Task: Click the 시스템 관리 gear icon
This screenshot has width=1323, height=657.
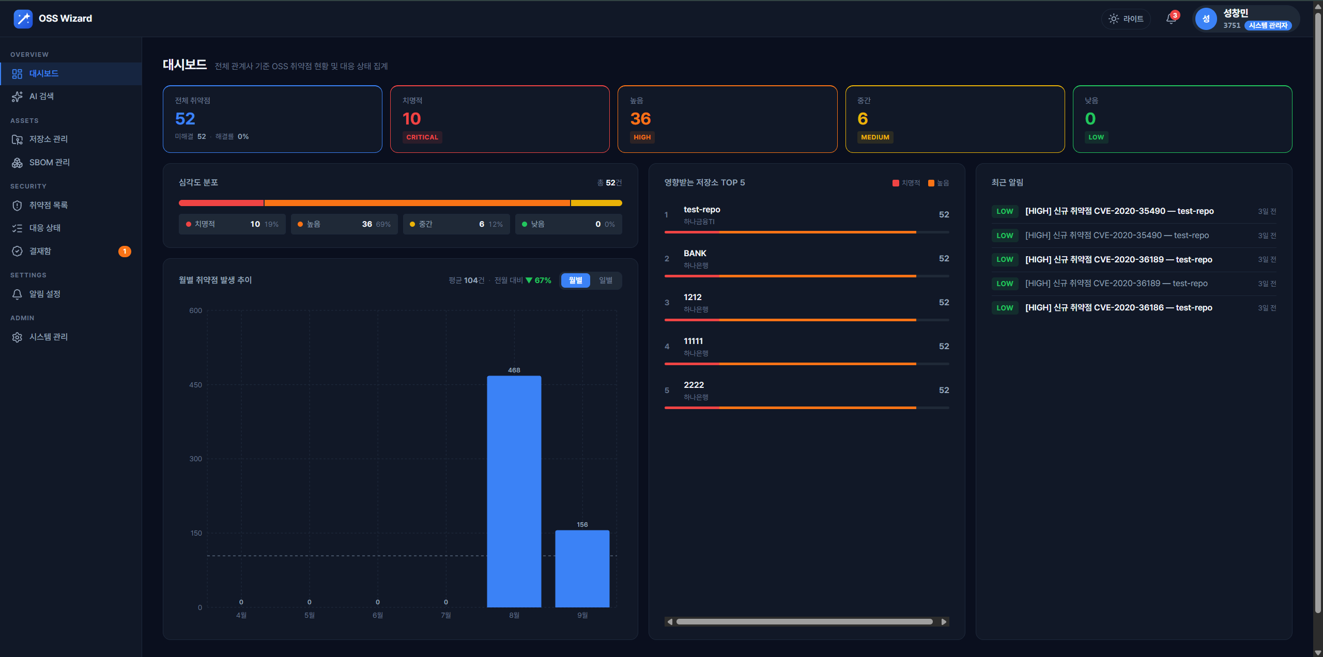Action: click(17, 337)
